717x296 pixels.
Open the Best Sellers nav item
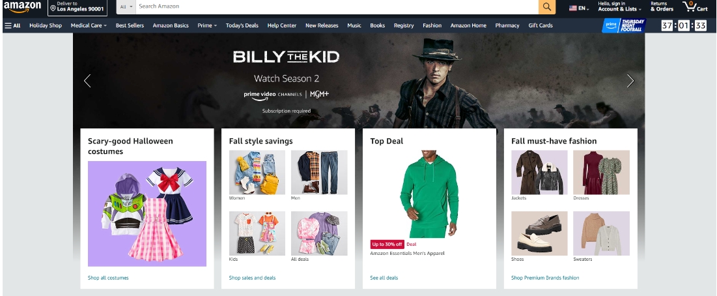click(x=130, y=25)
